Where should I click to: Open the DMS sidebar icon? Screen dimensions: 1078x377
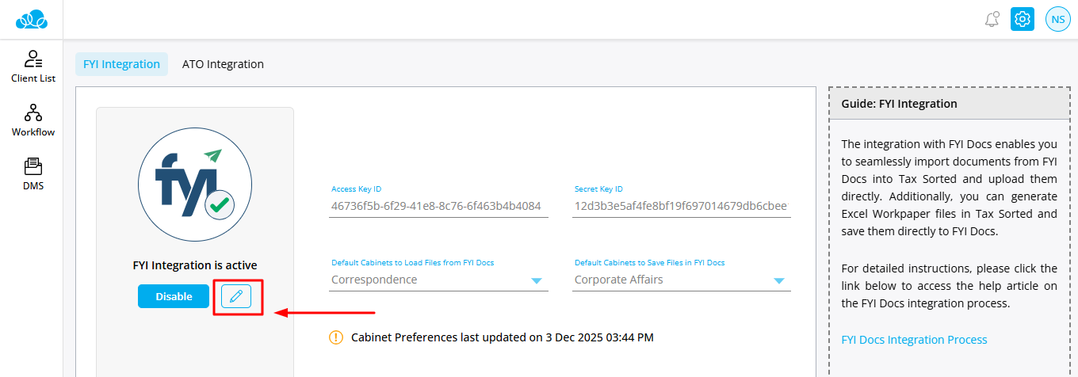(32, 173)
